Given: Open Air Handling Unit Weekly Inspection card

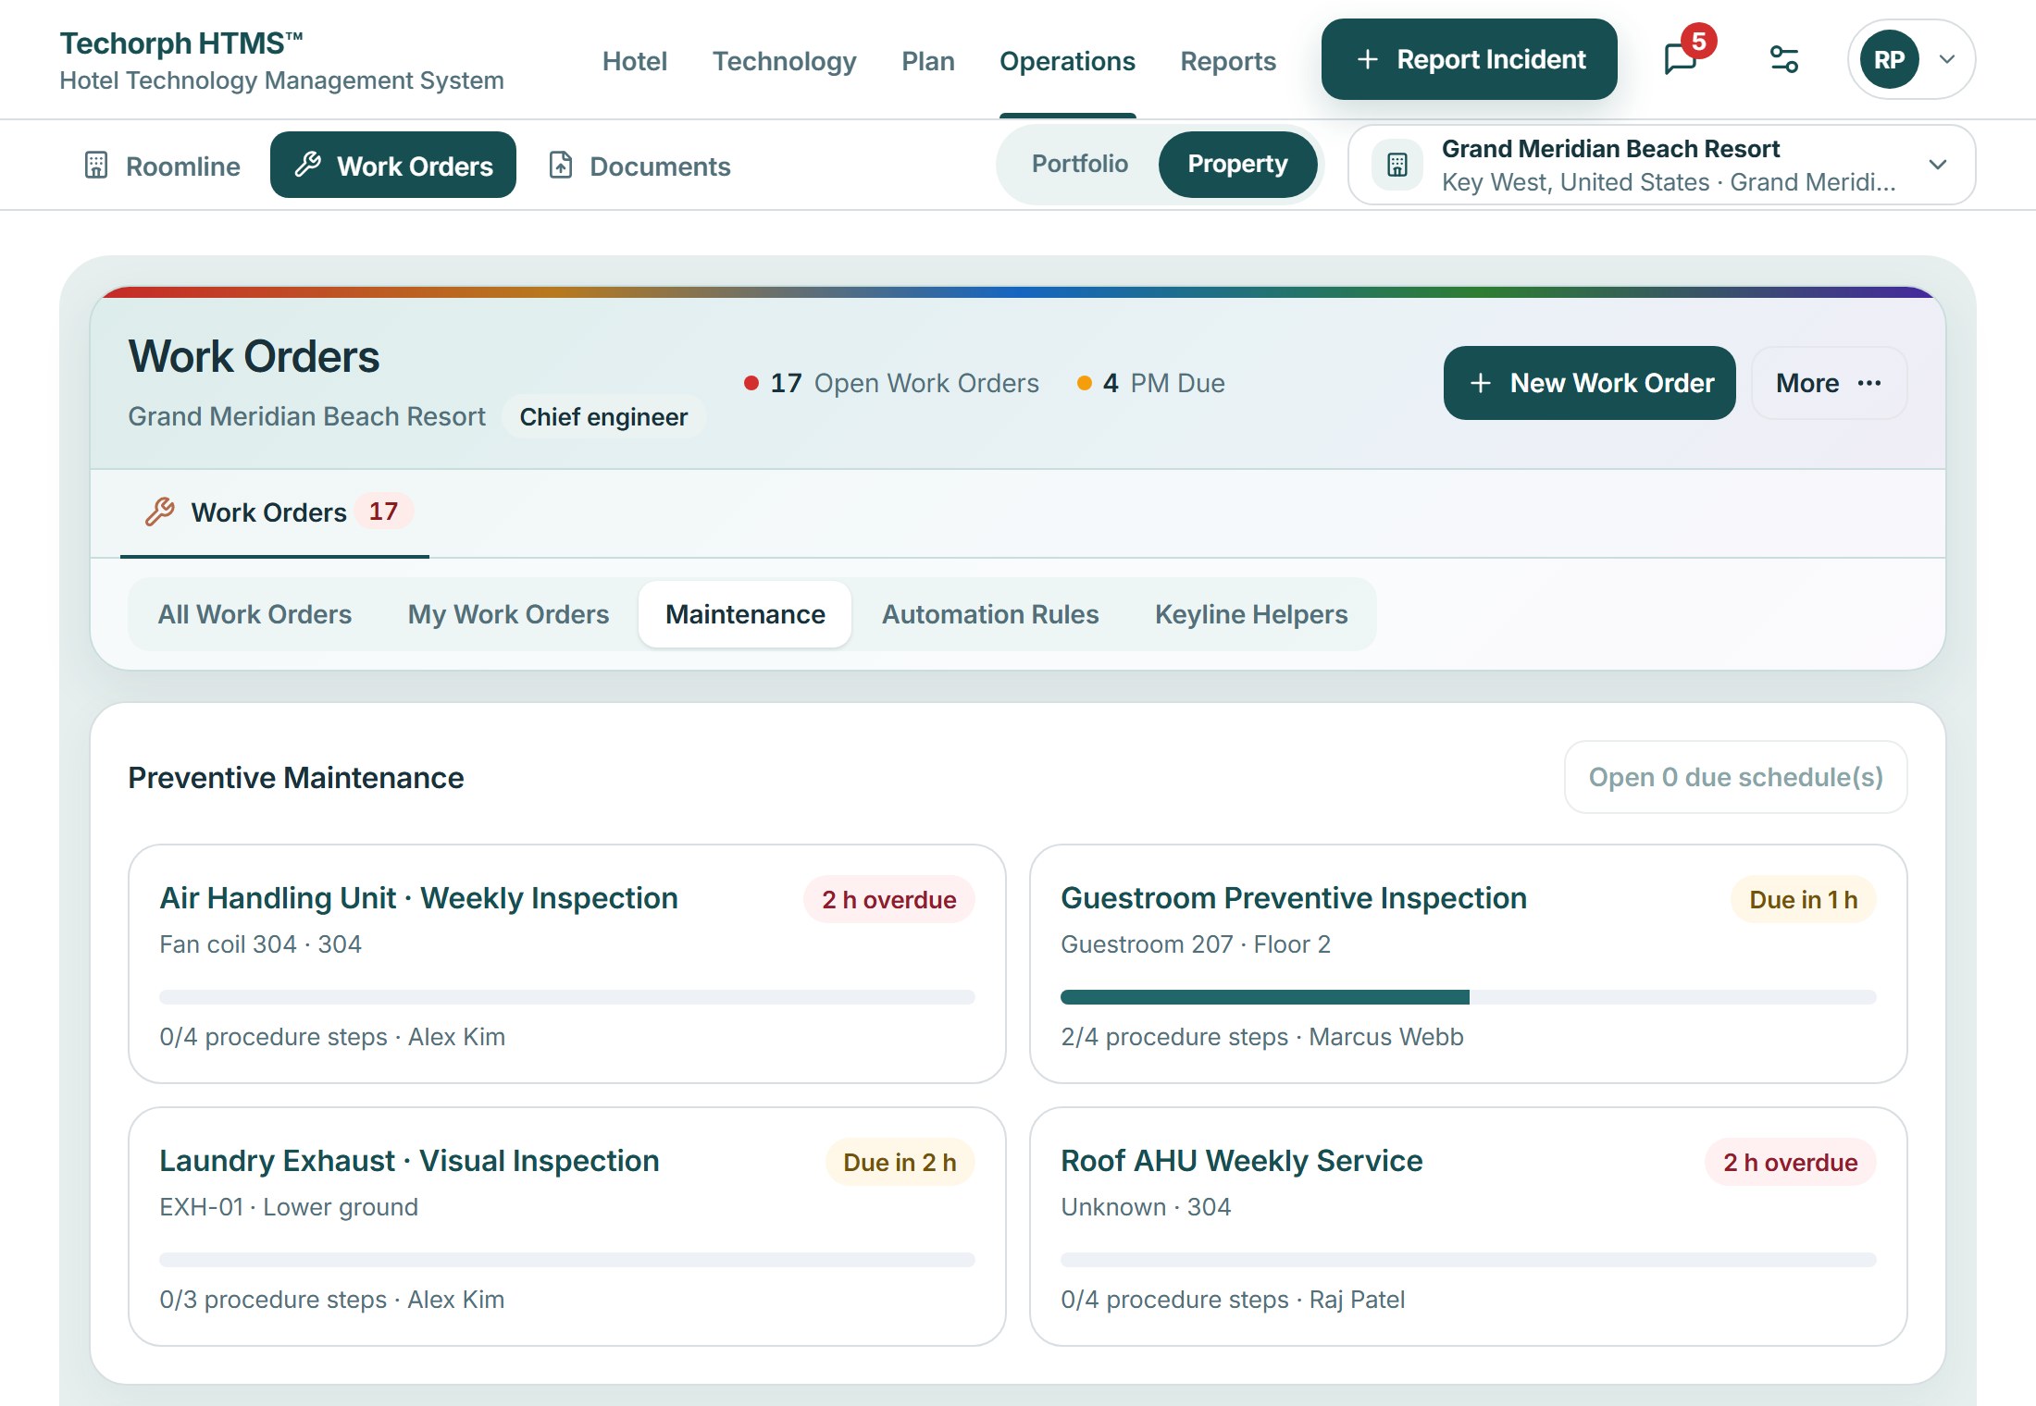Looking at the screenshot, I should point(566,963).
